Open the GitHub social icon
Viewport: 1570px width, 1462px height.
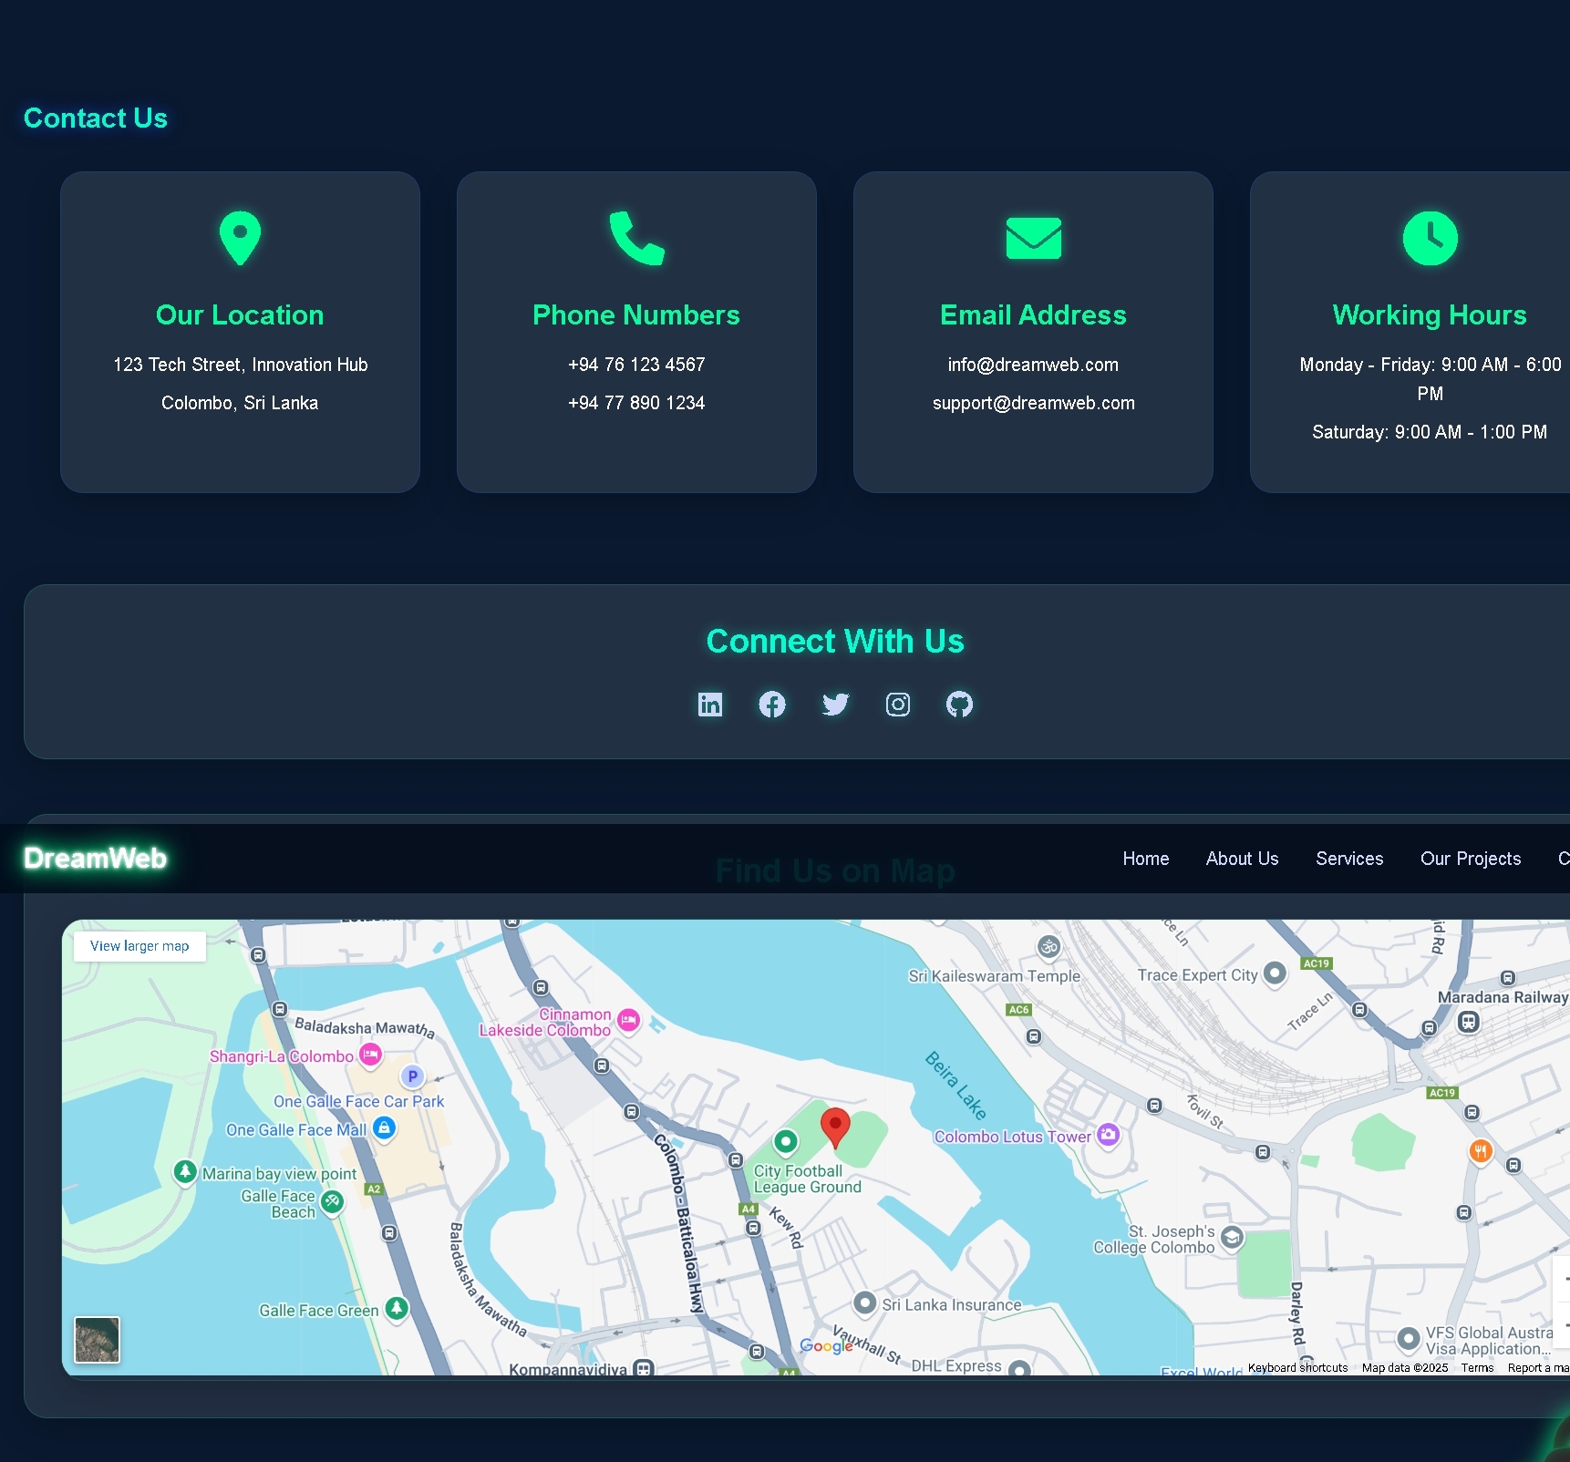tap(959, 704)
